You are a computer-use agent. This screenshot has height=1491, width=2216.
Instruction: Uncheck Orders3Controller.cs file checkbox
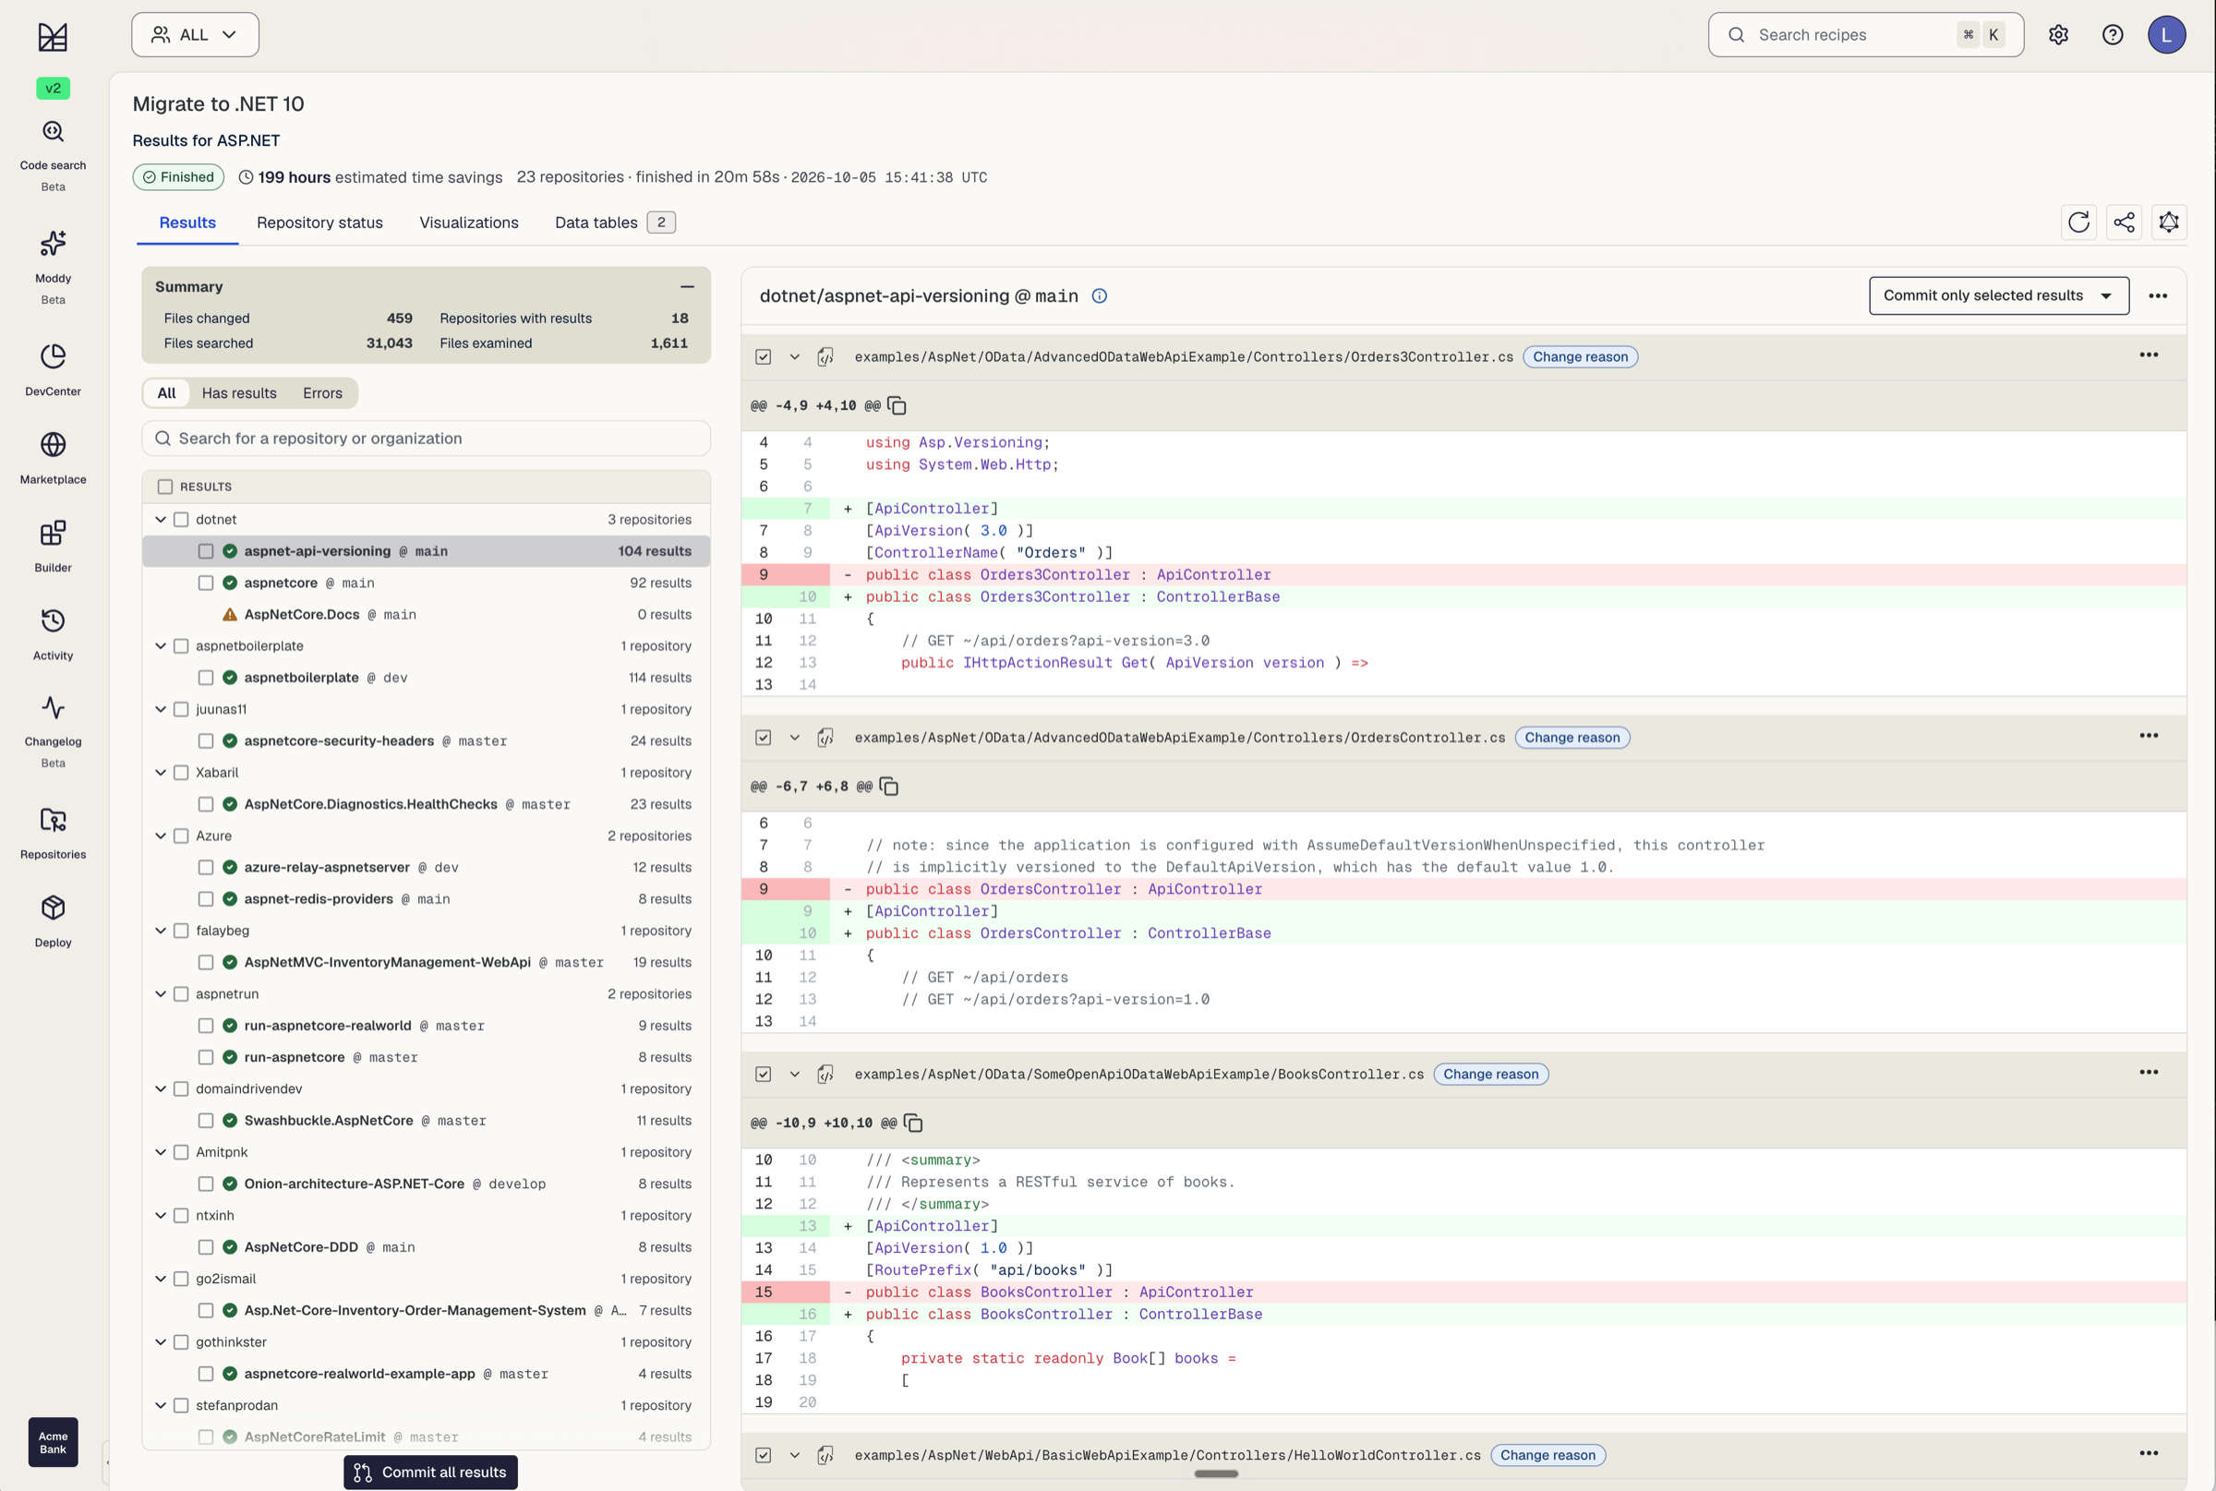(763, 357)
